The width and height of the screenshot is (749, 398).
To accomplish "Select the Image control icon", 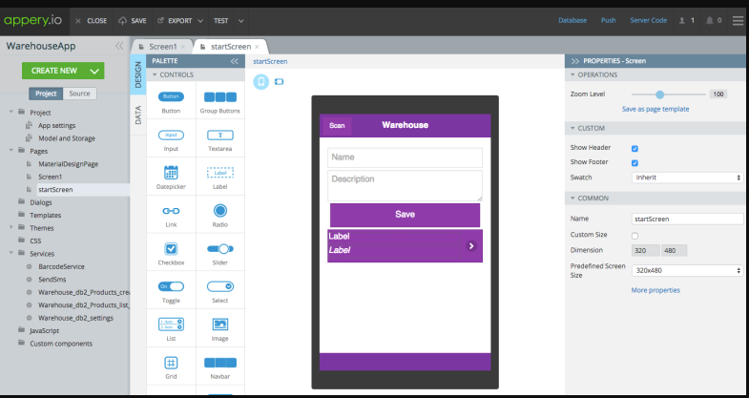I will [220, 325].
